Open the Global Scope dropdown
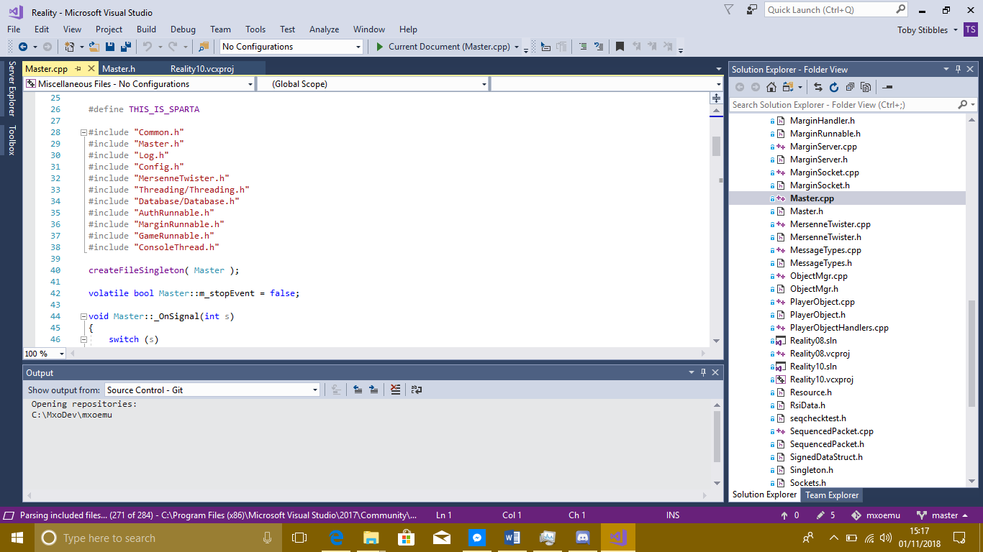The image size is (983, 552). click(373, 84)
